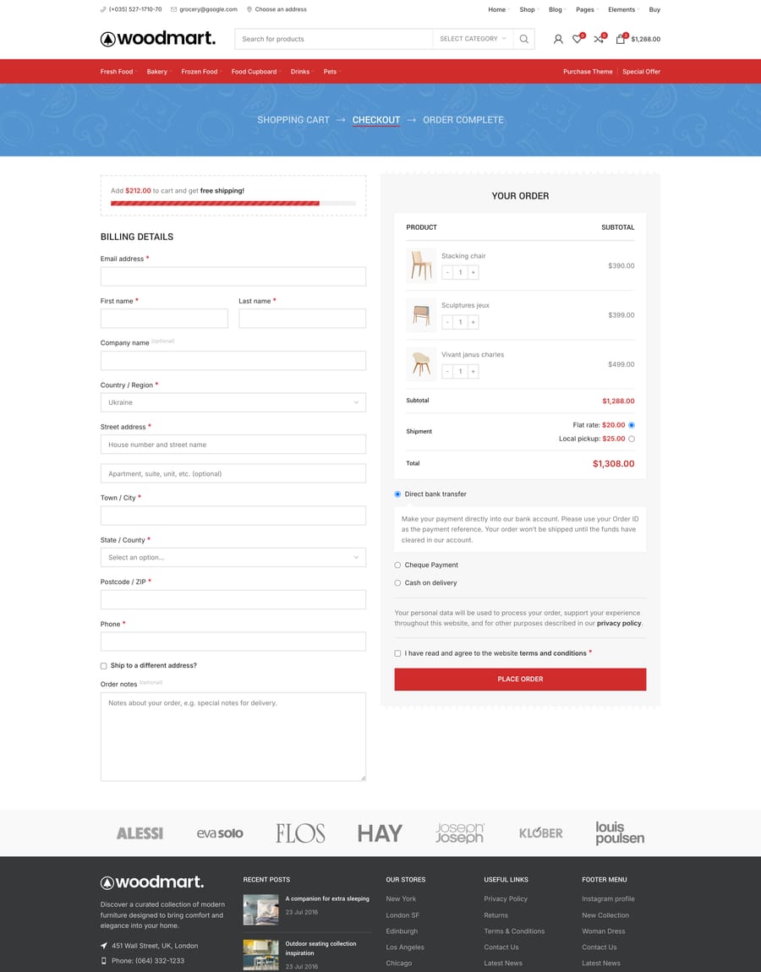This screenshot has height=972, width=761.
Task: Open the Country / Region dropdown
Action: click(233, 402)
